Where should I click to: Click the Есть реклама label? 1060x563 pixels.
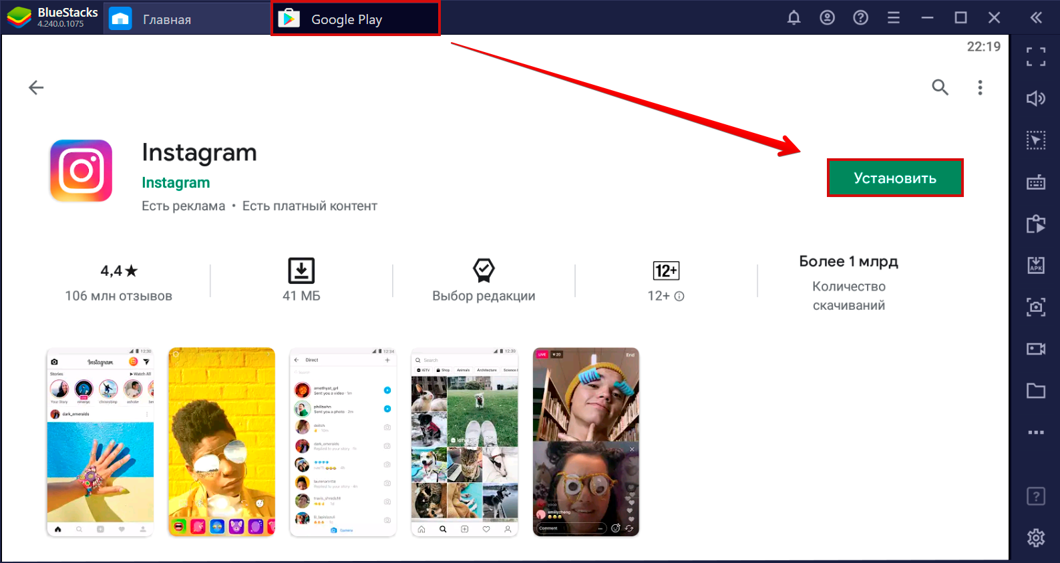point(183,206)
